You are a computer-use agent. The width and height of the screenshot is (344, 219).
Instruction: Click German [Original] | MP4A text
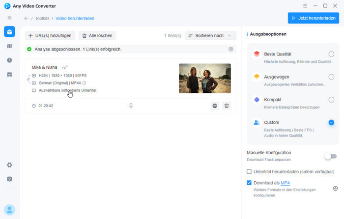pyautogui.click(x=60, y=83)
